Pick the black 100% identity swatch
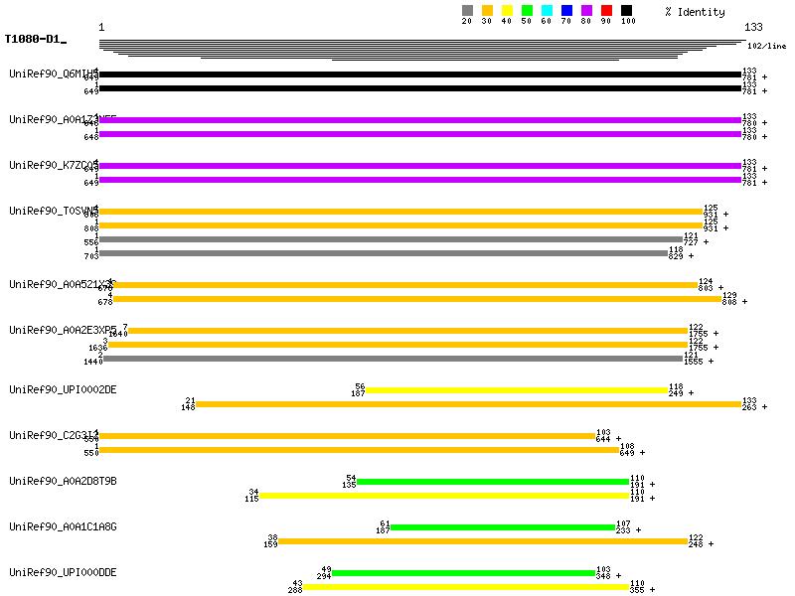This screenshot has width=795, height=596. tap(626, 11)
